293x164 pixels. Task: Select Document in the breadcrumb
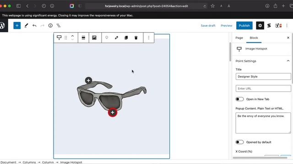(x=8, y=162)
